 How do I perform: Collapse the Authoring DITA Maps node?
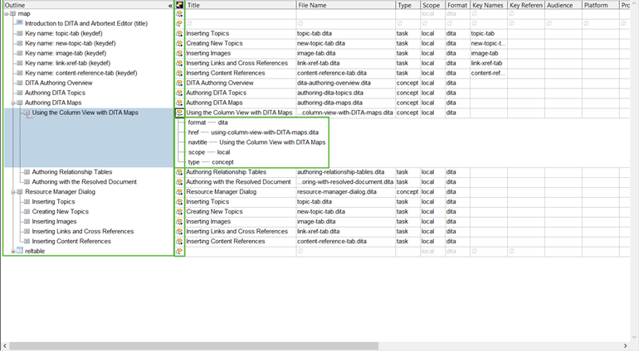(13, 103)
